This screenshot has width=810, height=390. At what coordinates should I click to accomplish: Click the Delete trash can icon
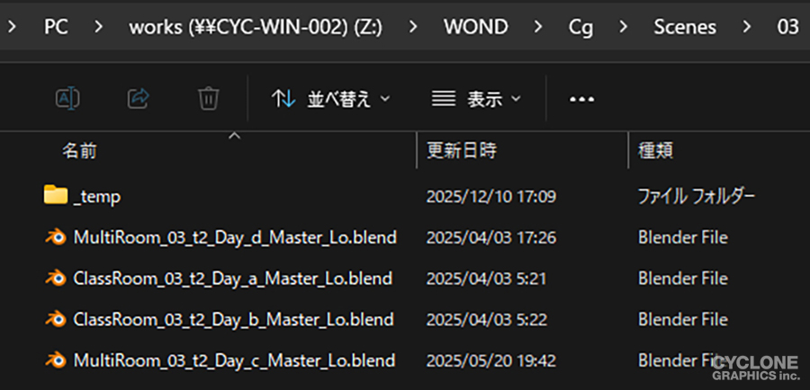209,98
